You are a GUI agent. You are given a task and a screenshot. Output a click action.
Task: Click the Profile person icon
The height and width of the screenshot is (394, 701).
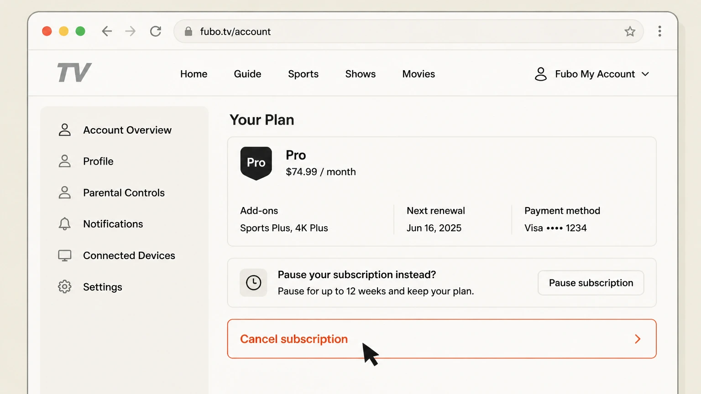click(x=65, y=161)
